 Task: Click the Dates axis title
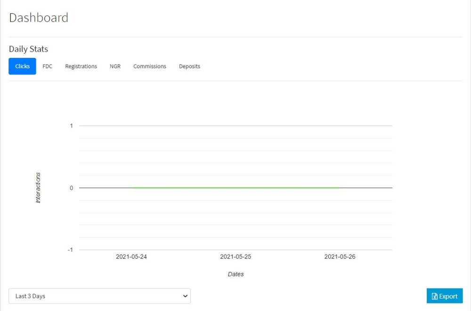click(236, 274)
